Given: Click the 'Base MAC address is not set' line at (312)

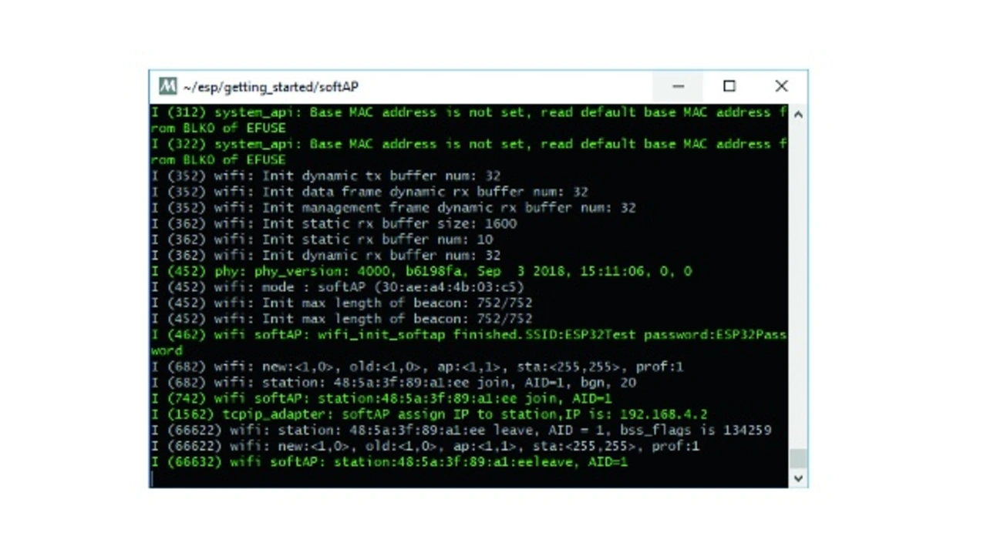Looking at the screenshot, I should 469,120.
